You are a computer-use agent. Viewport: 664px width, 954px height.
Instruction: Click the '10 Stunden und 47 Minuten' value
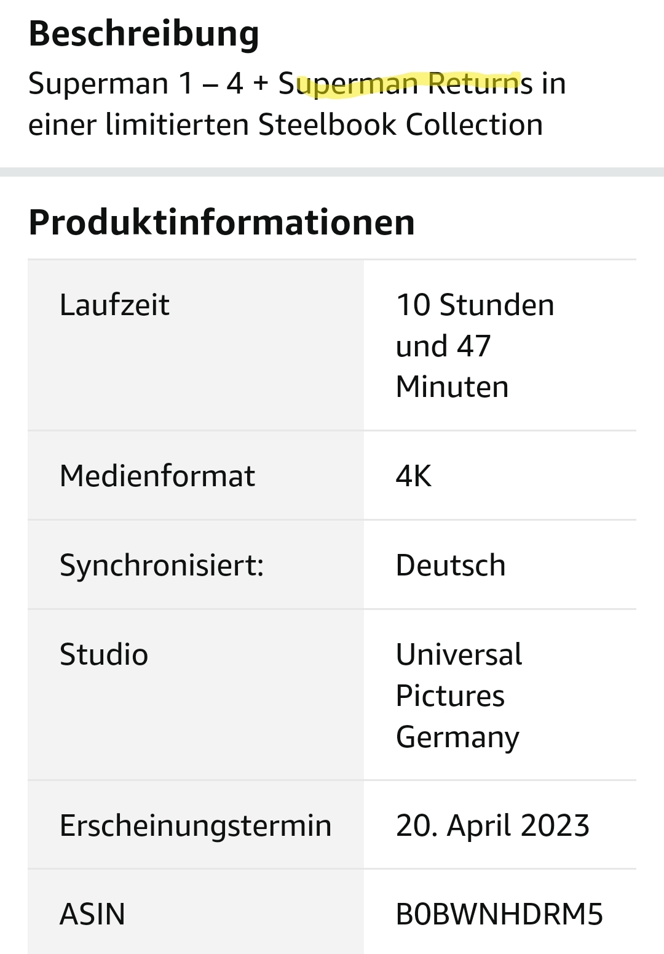point(475,346)
